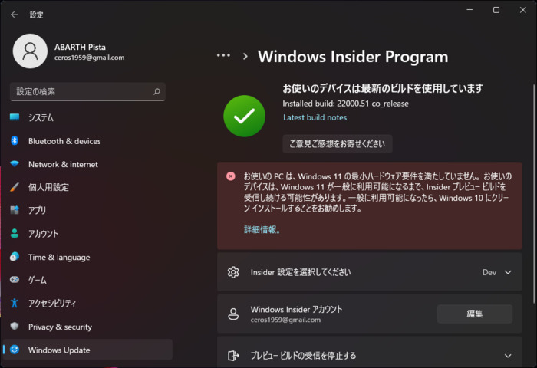Click the Windows Insider account person icon
The image size is (537, 368).
(233, 314)
